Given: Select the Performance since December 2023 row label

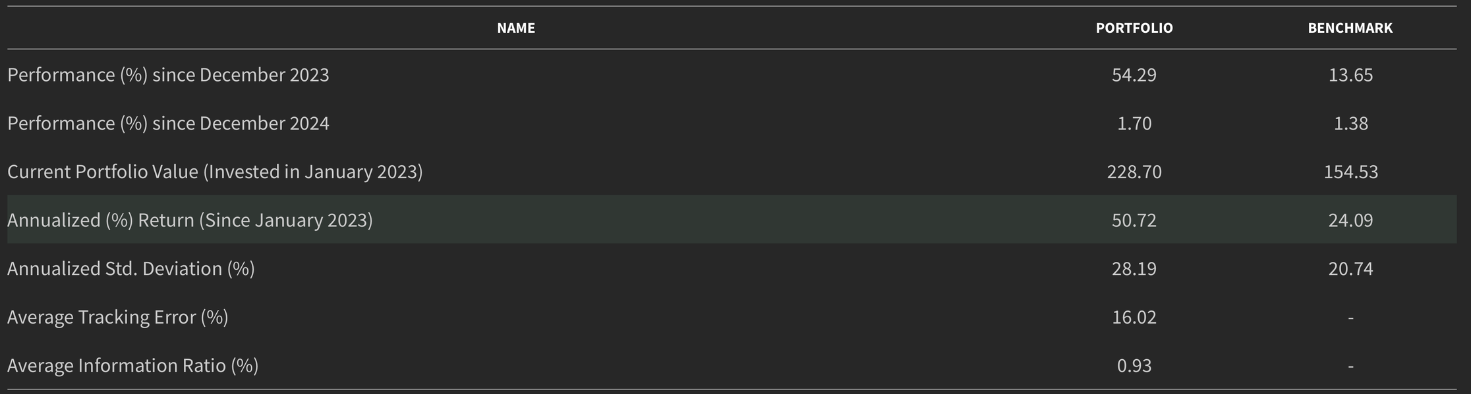Looking at the screenshot, I should pyautogui.click(x=168, y=75).
